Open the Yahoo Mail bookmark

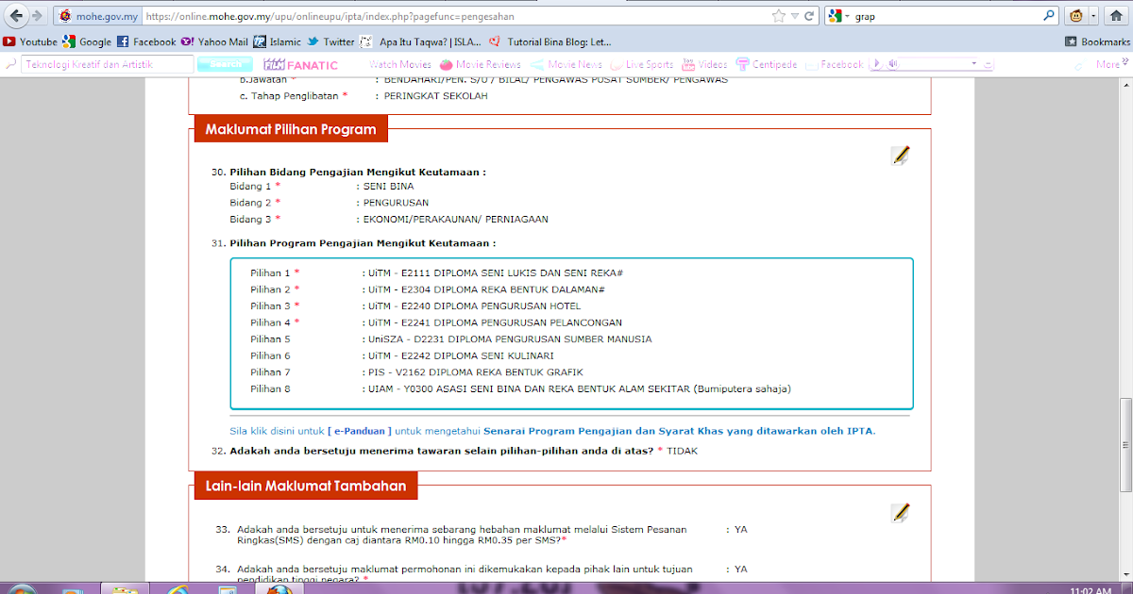pos(214,41)
